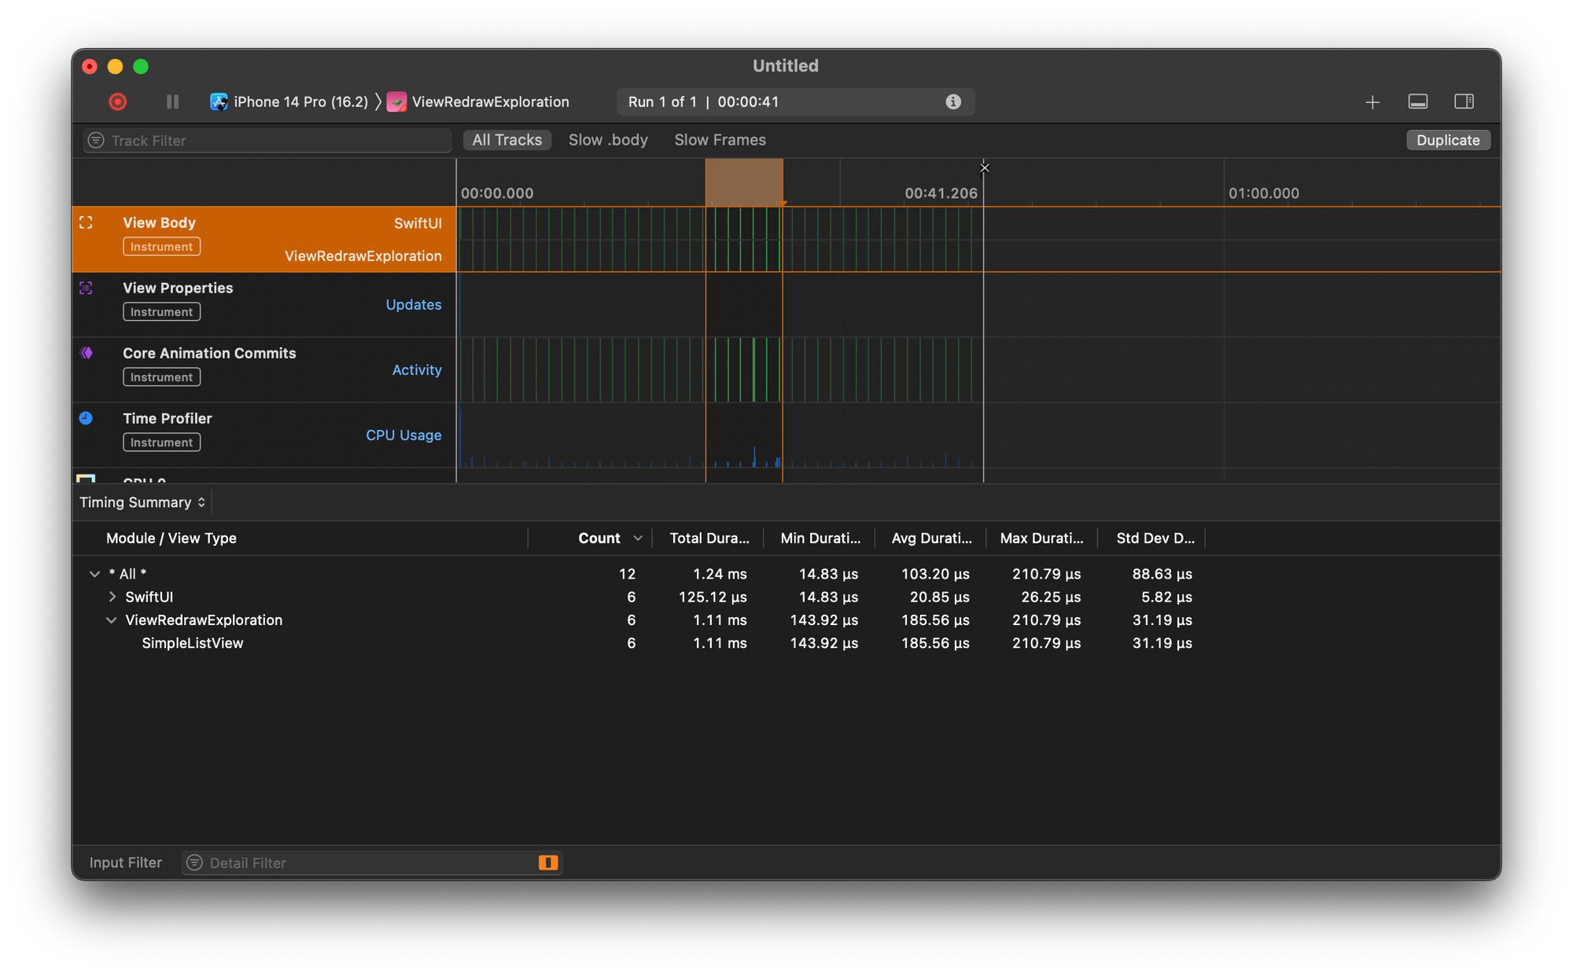
Task: Toggle the bottom detail pane icon
Action: [x=1417, y=101]
